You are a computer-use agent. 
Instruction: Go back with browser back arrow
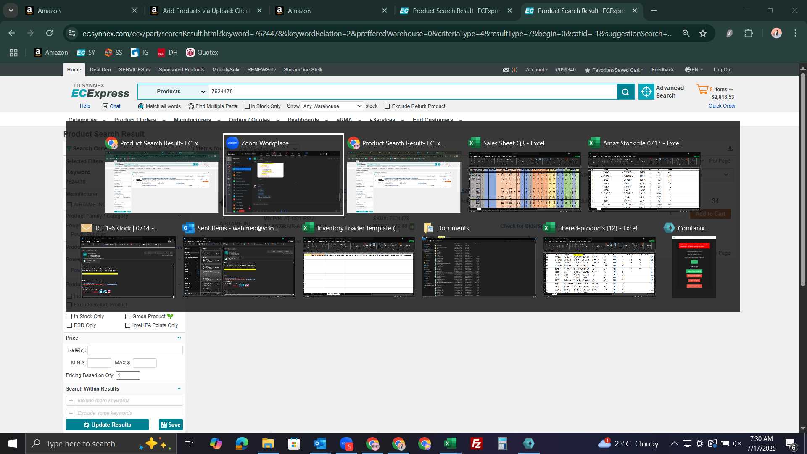(x=12, y=33)
